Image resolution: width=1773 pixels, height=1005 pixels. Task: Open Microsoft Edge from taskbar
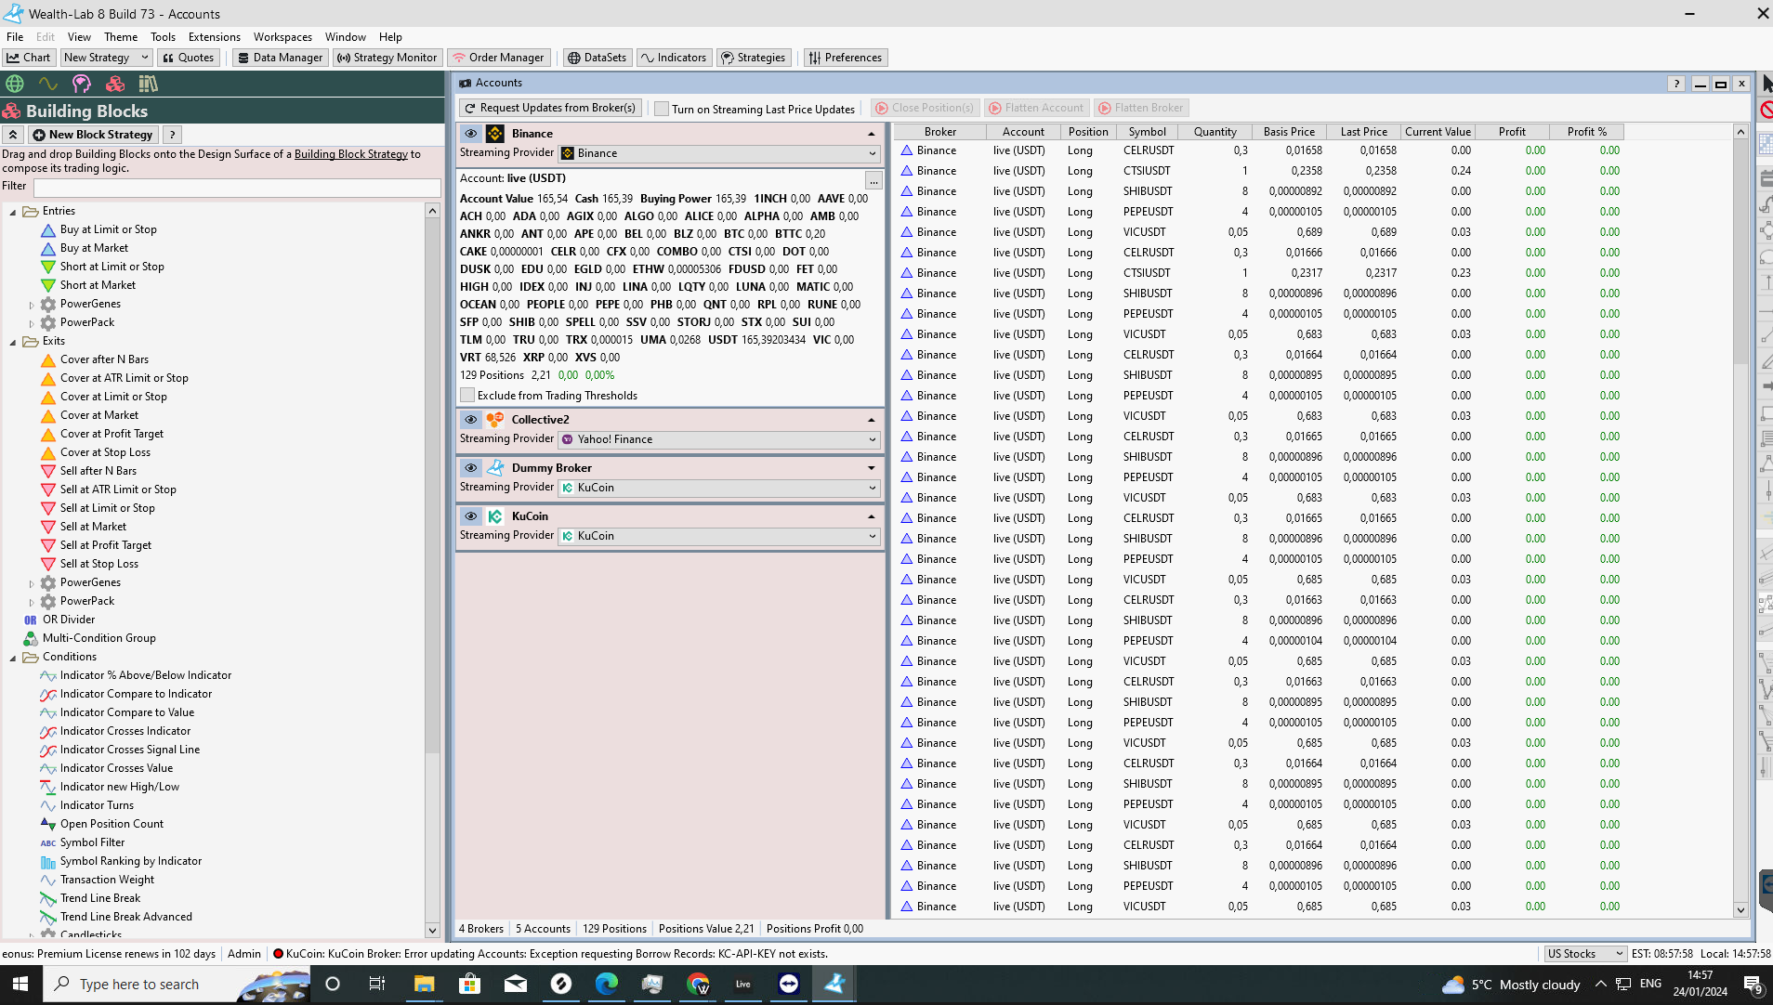click(x=607, y=985)
